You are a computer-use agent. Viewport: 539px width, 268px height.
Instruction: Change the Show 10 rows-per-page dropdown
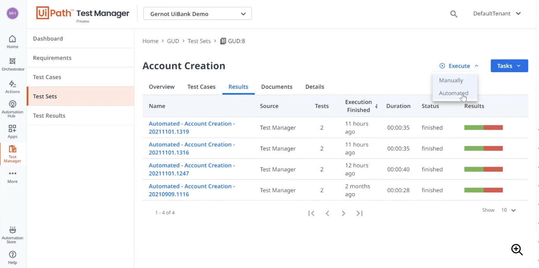click(508, 210)
